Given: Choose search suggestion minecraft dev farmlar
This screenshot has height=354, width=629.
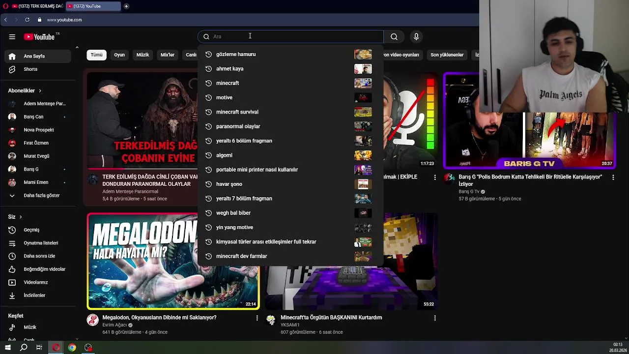Looking at the screenshot, I should 290,256.
